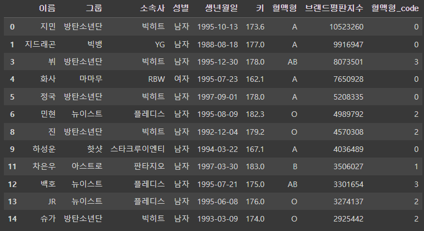Click the agency cell 판타지오
Viewport: 424px width, 231px height.
[149, 166]
